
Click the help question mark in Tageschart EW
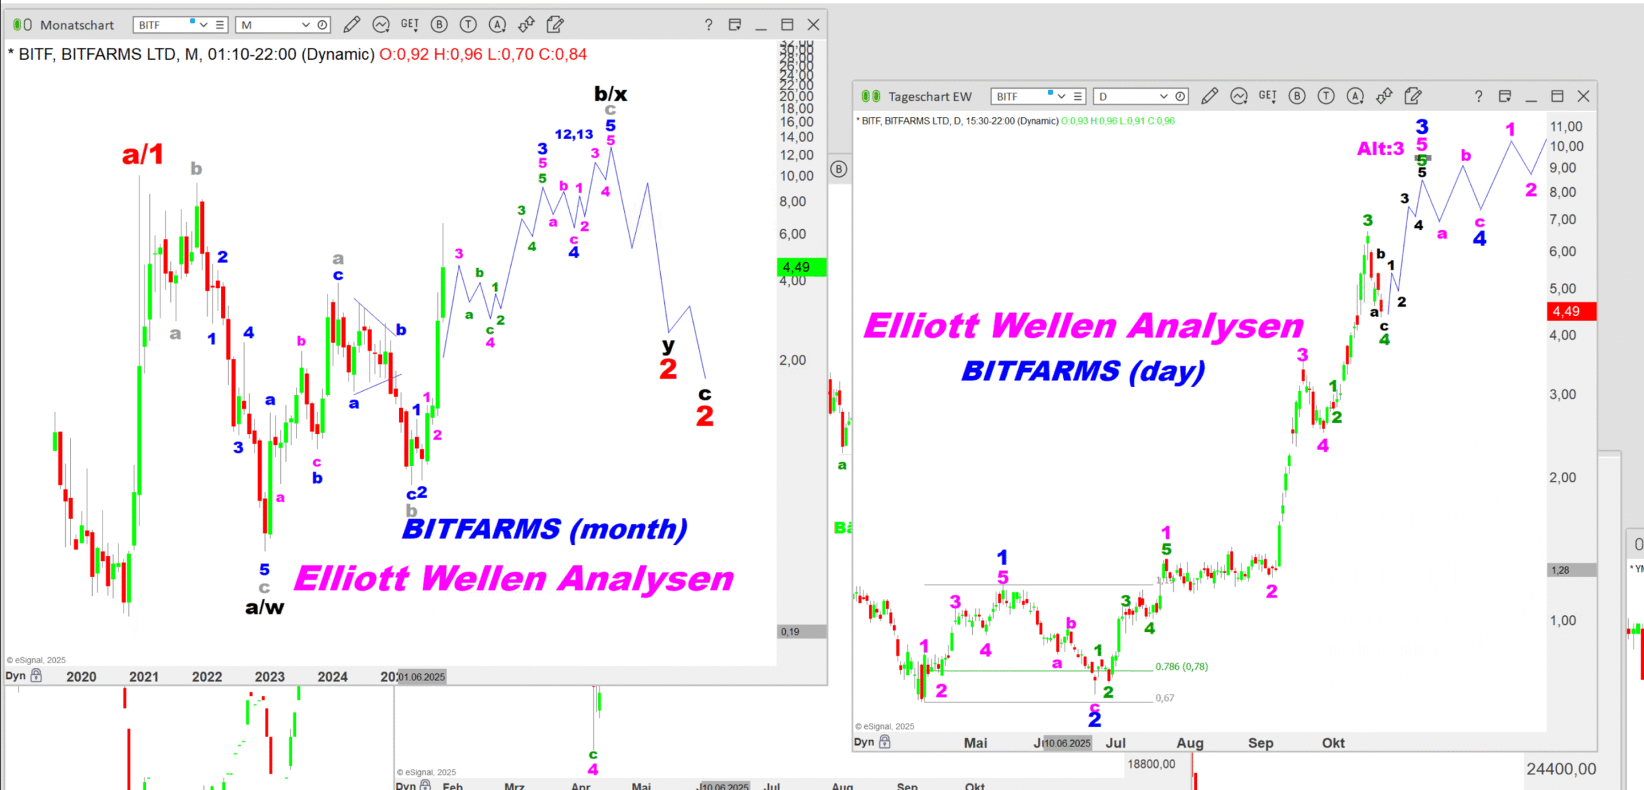tap(1478, 97)
